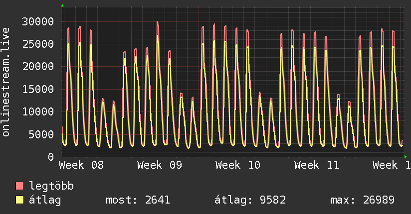Click the átlag: 9582 statistic

coord(250,200)
